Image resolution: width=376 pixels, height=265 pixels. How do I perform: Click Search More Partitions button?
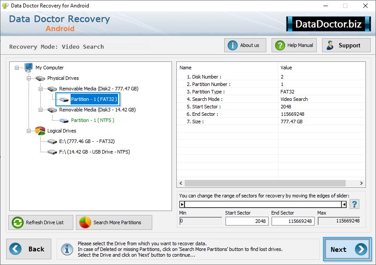point(114,222)
